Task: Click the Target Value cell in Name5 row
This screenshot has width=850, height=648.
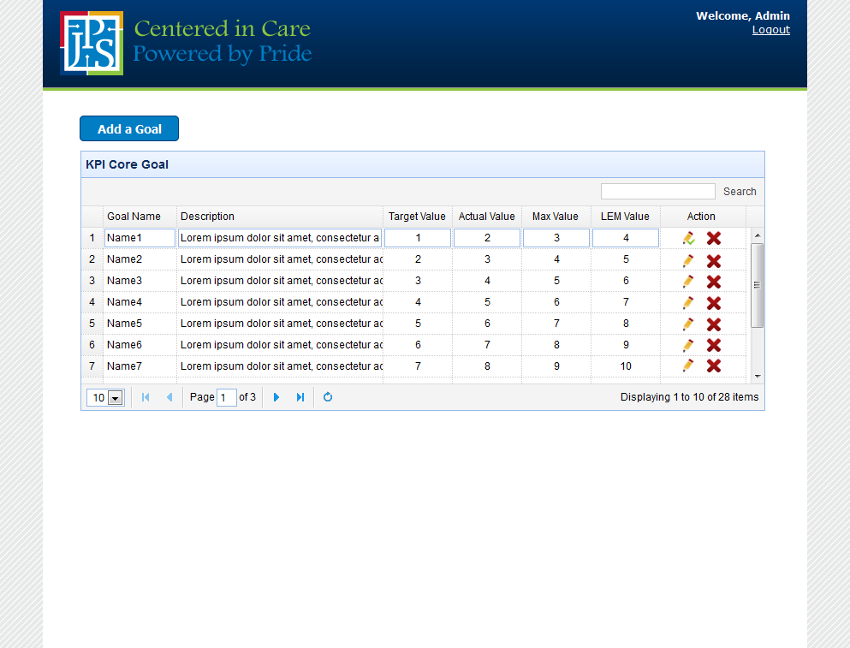Action: [418, 324]
